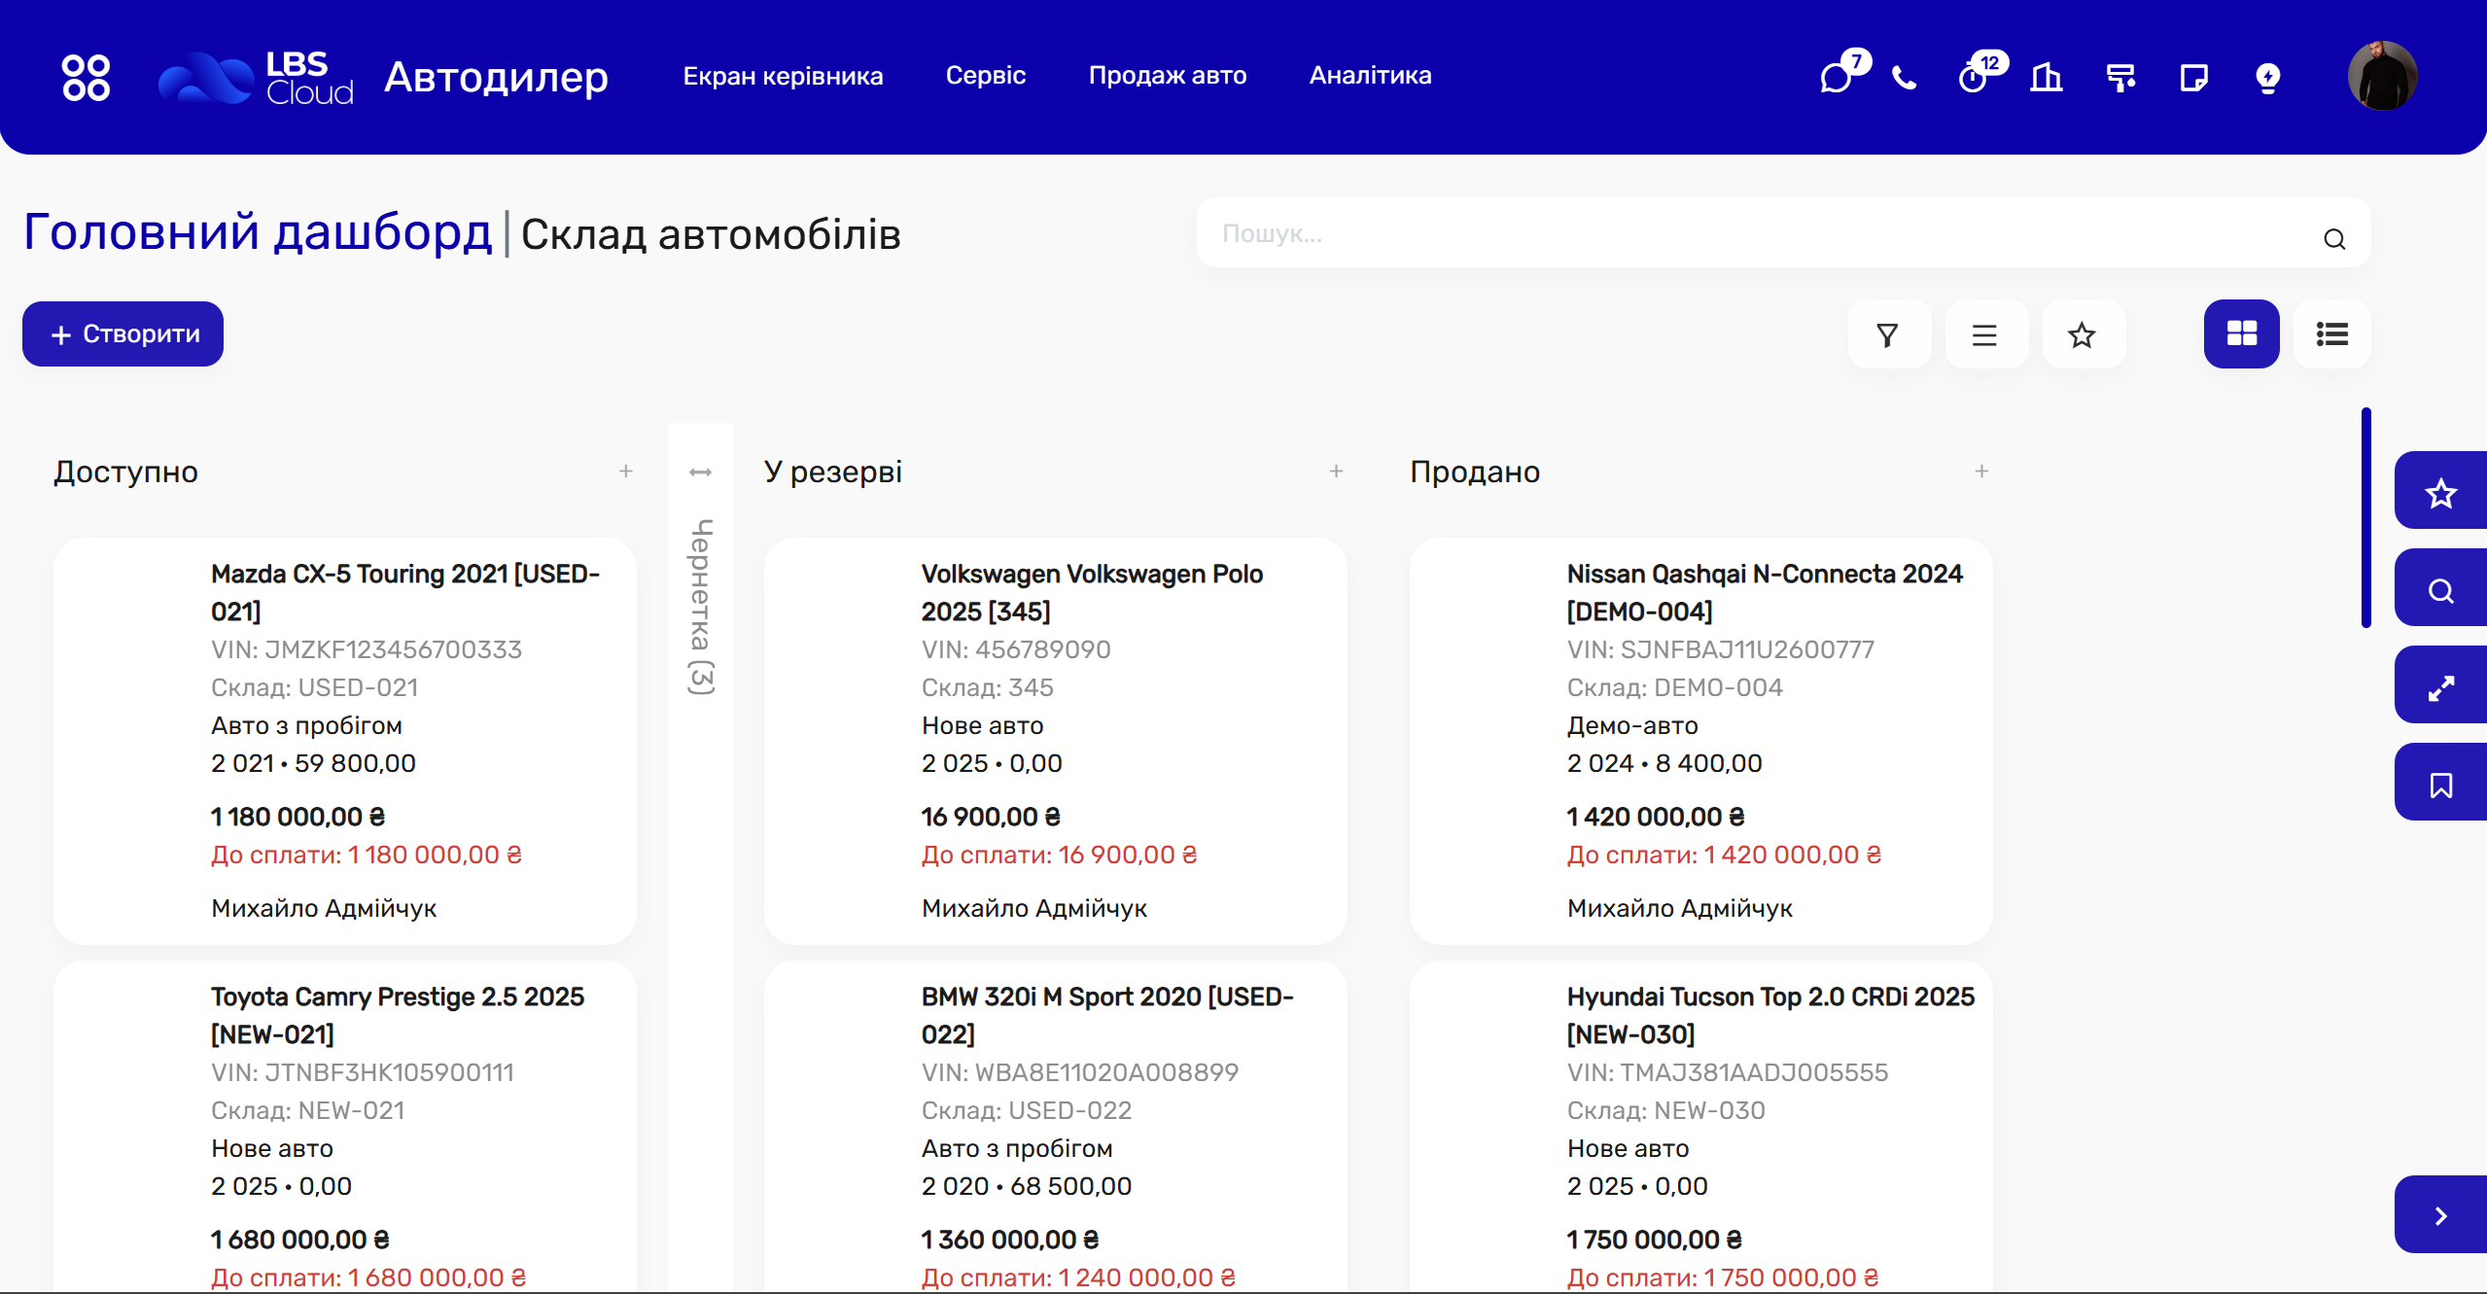Open the Аналітика menu
2487x1294 pixels.
[x=1370, y=76]
